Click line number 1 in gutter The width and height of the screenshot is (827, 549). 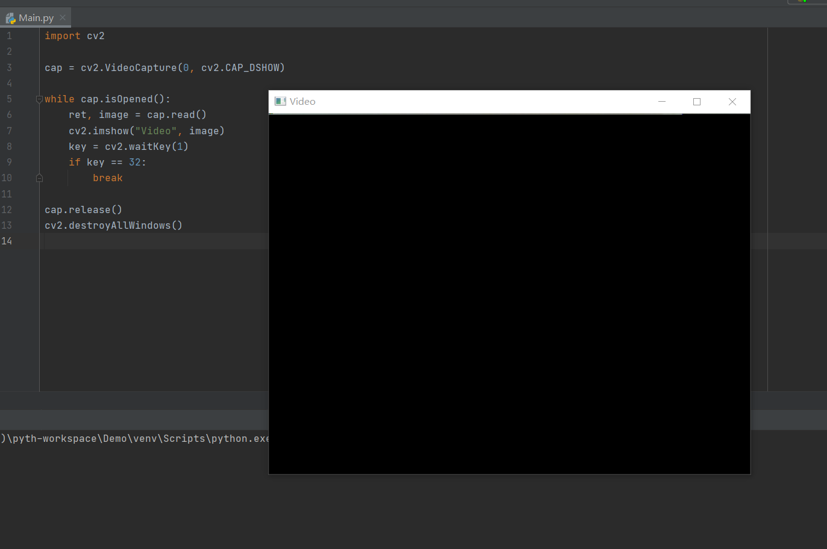click(x=9, y=36)
